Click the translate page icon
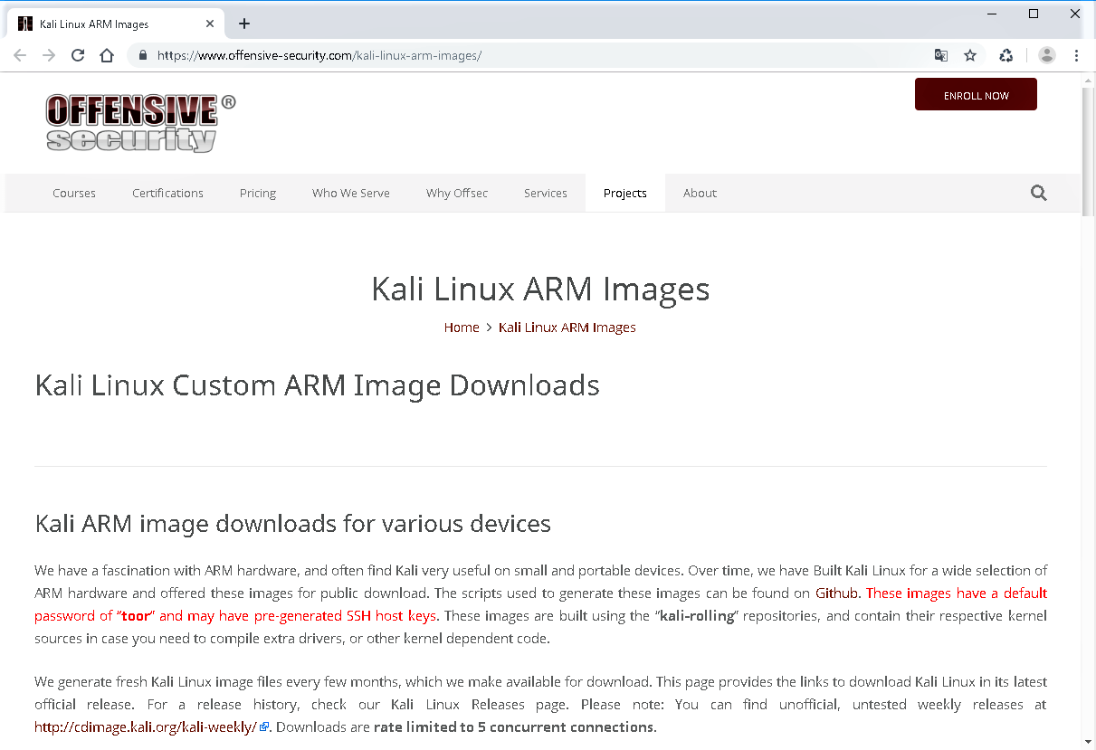This screenshot has width=1096, height=750. coord(941,55)
